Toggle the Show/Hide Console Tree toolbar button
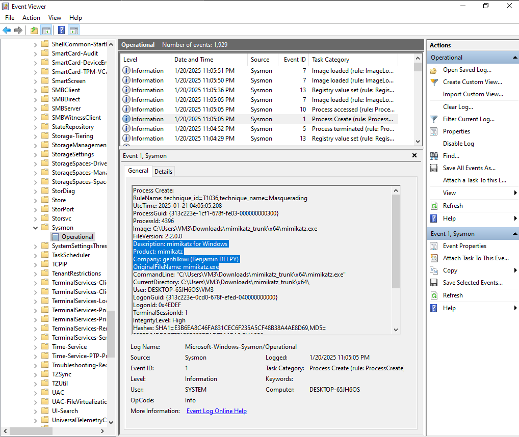This screenshot has width=519, height=437. click(46, 30)
